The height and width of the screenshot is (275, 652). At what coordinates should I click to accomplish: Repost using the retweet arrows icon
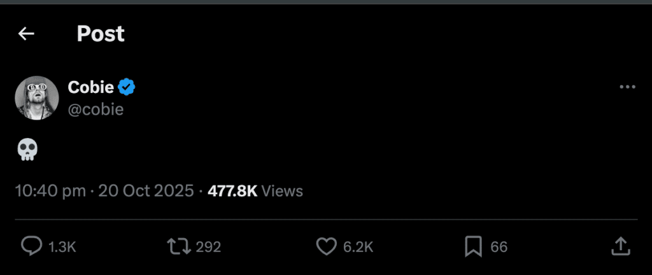[x=179, y=247]
